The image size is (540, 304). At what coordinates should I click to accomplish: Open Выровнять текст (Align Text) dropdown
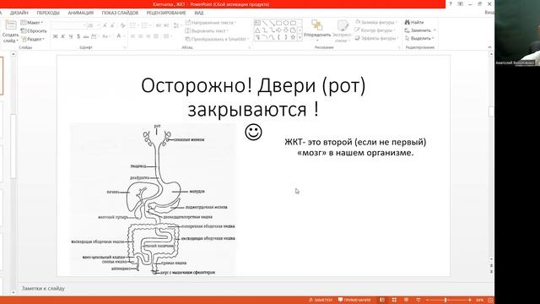207,31
